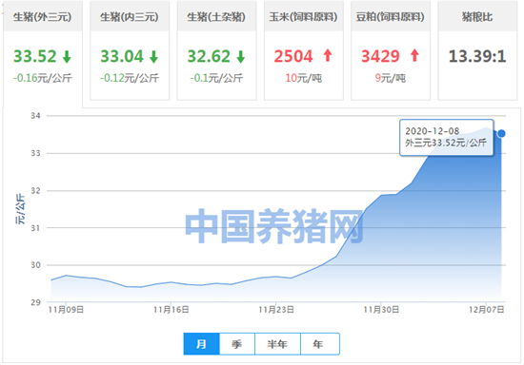Click the red up arrow beside 3429
524x365 pixels.
click(x=414, y=55)
